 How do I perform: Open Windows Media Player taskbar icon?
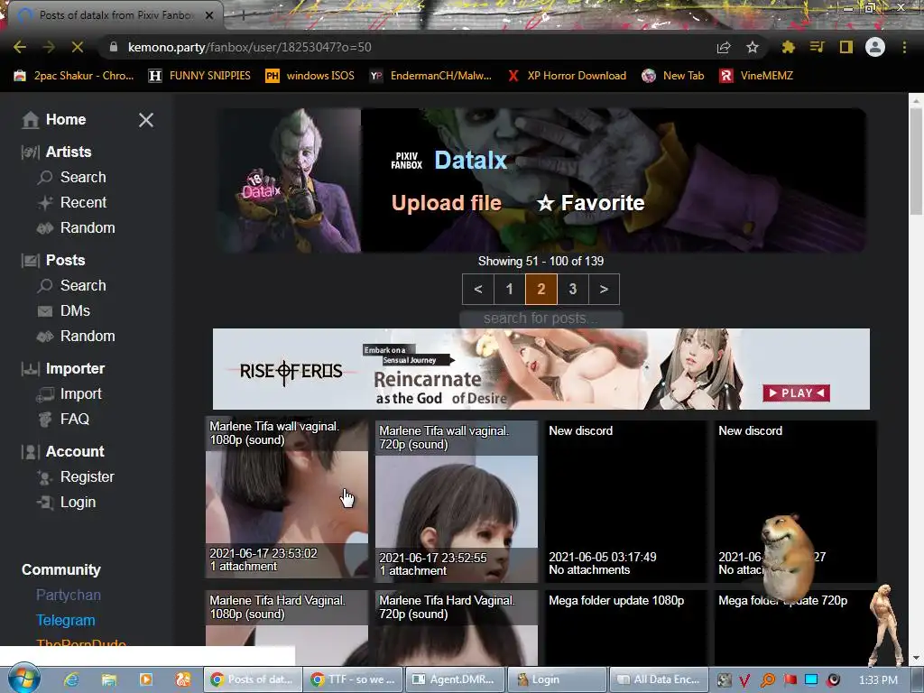pos(145,679)
